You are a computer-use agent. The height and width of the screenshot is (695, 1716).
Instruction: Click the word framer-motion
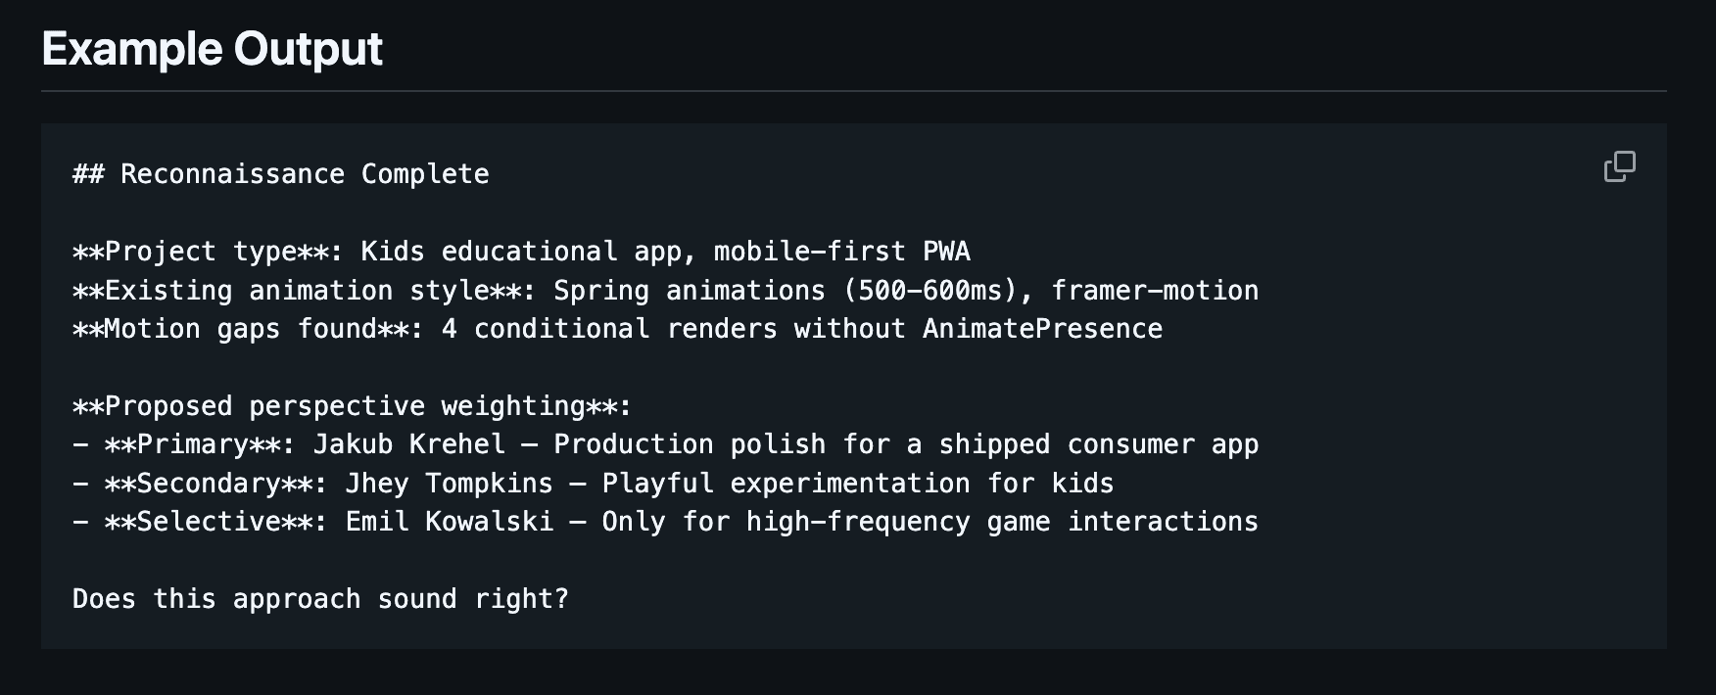[1155, 291]
